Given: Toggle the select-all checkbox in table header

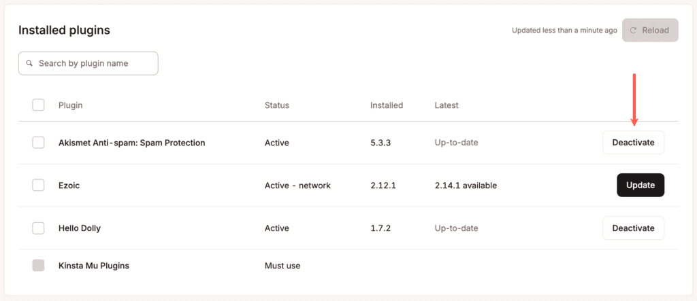Looking at the screenshot, I should pyautogui.click(x=39, y=105).
